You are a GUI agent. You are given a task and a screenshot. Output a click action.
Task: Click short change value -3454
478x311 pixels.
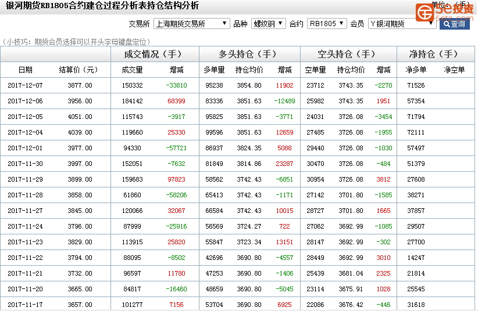tap(383, 117)
